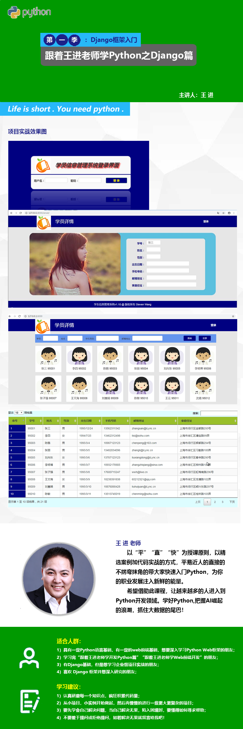The image size is (243, 729).
Task: Click the green person icon beside 适合人群
Action: coord(29,658)
